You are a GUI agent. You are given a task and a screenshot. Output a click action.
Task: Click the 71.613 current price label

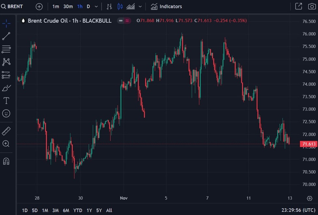point(309,144)
